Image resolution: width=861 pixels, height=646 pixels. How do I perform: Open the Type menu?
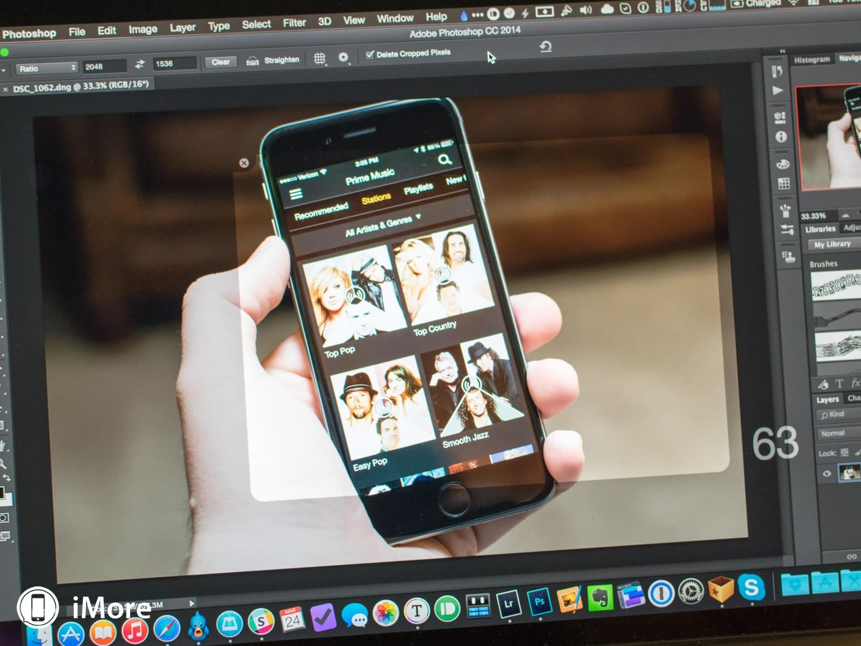[218, 26]
